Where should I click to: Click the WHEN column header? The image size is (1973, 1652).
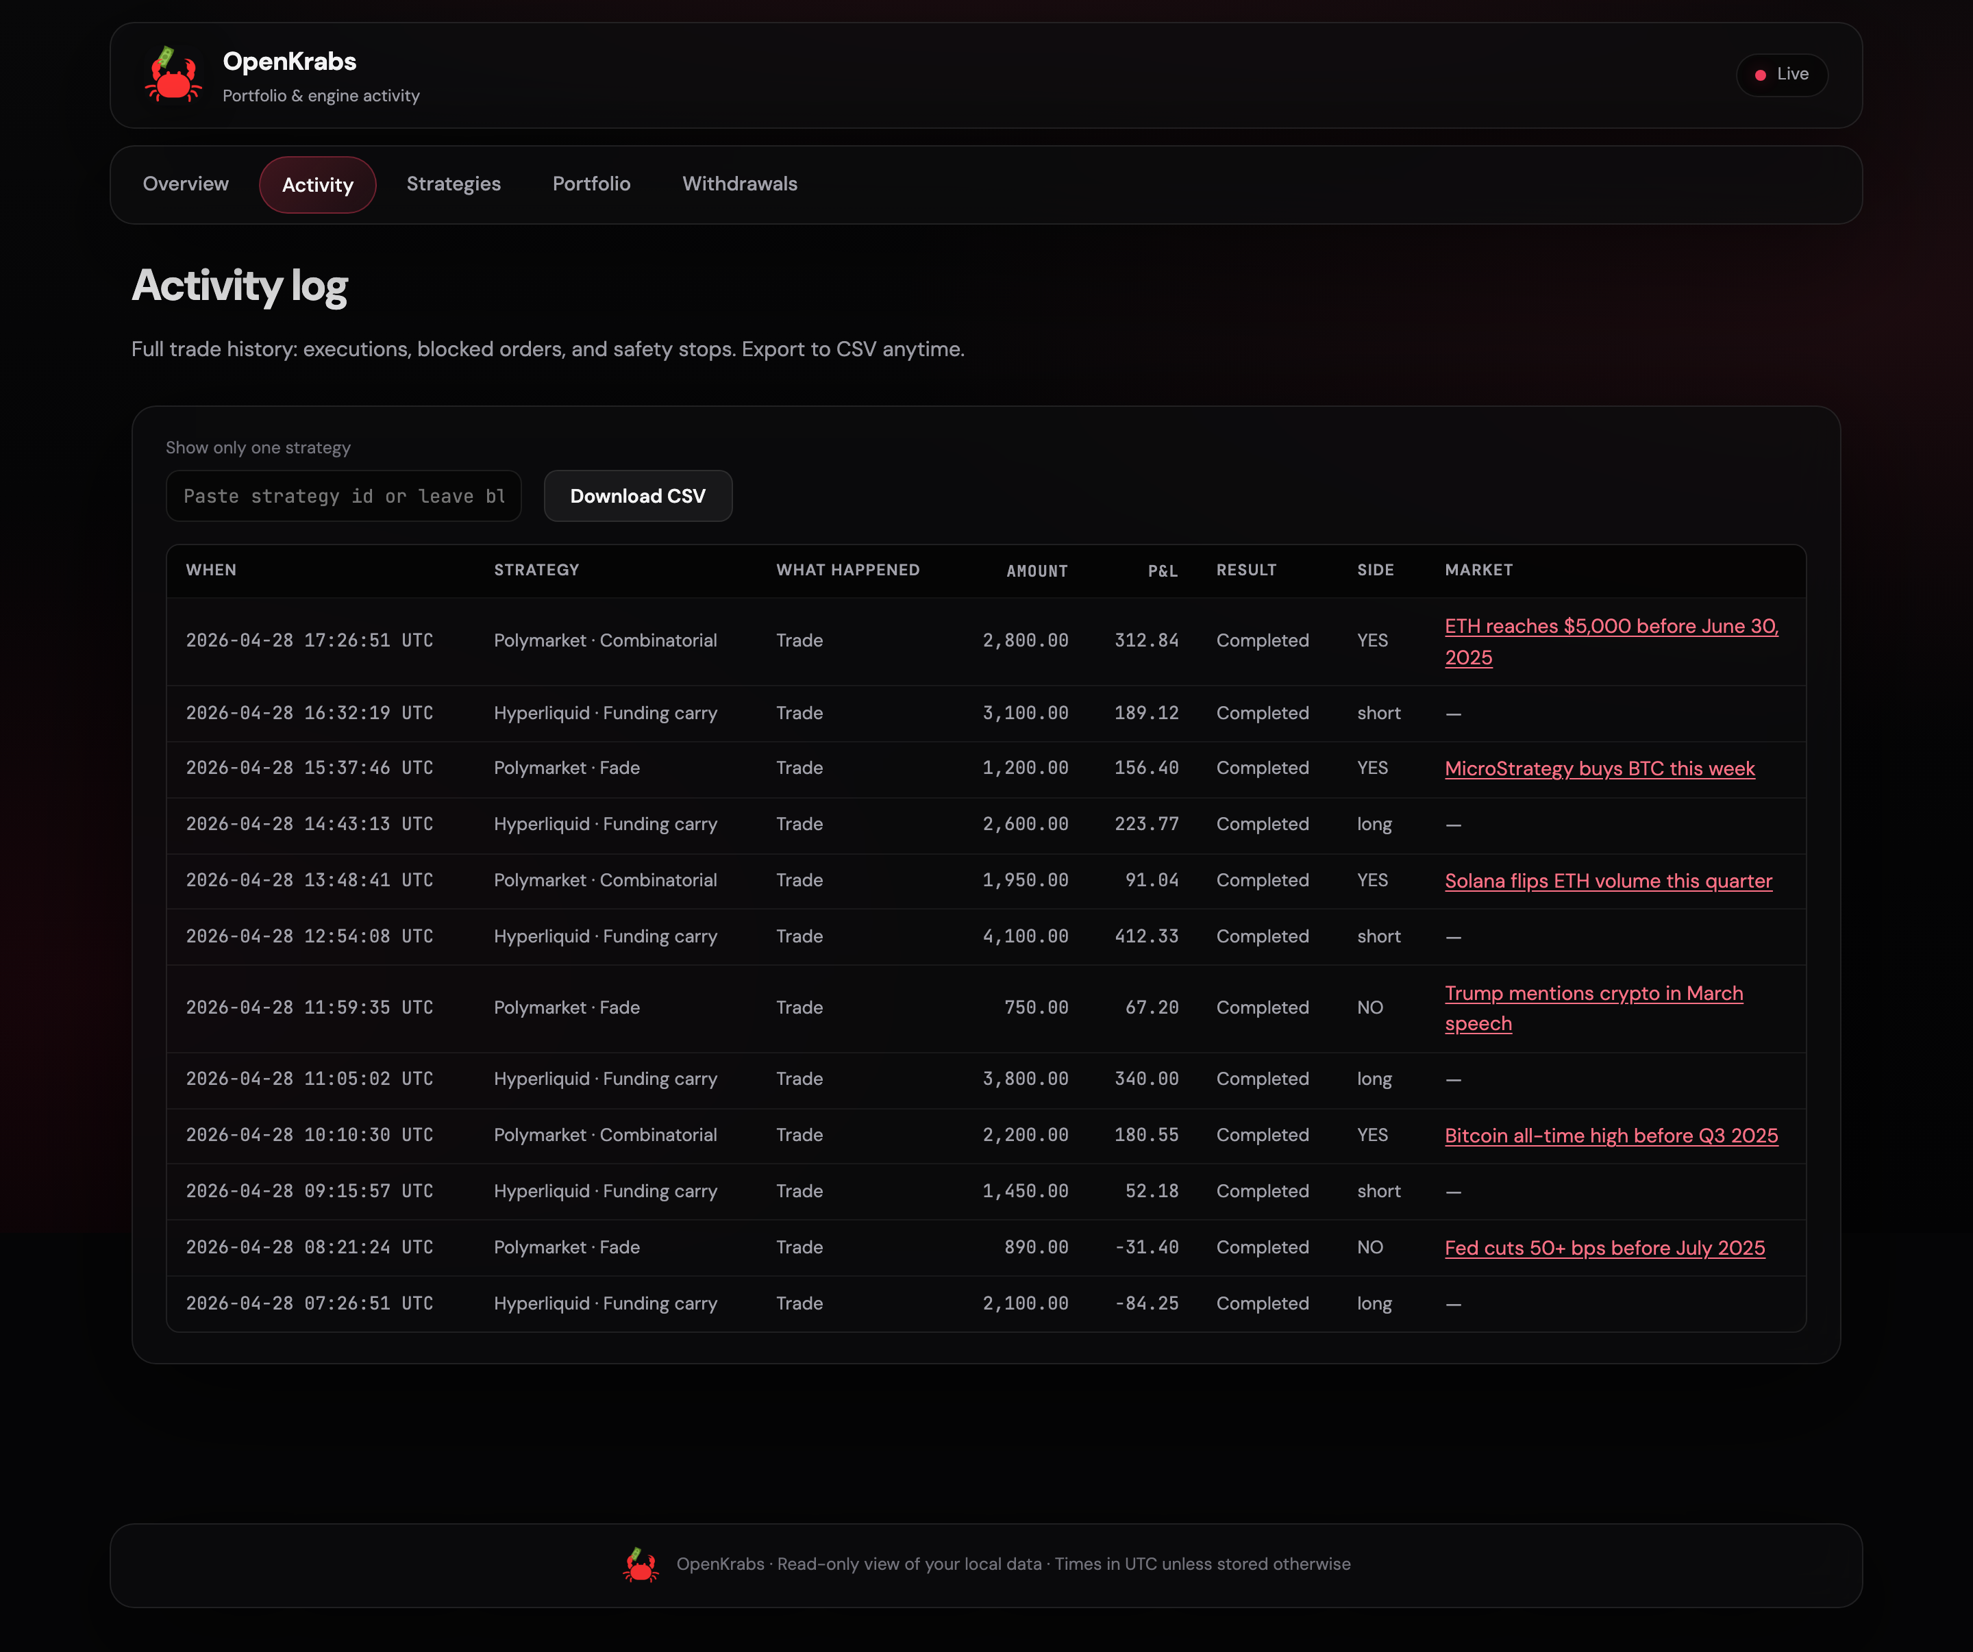pos(210,570)
